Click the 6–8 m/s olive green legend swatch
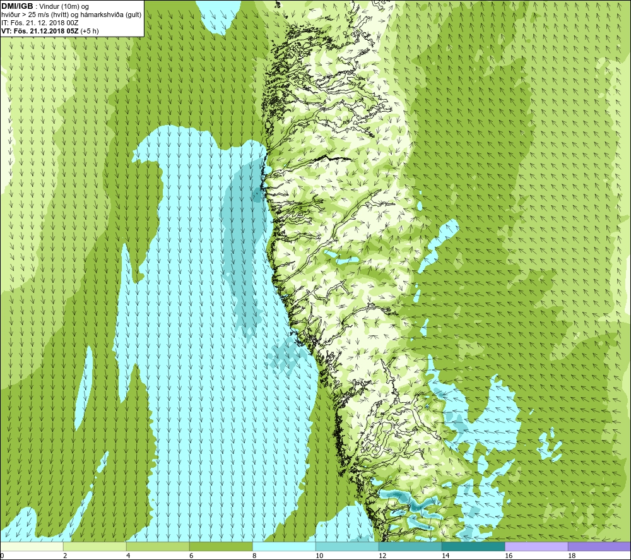 point(221,547)
